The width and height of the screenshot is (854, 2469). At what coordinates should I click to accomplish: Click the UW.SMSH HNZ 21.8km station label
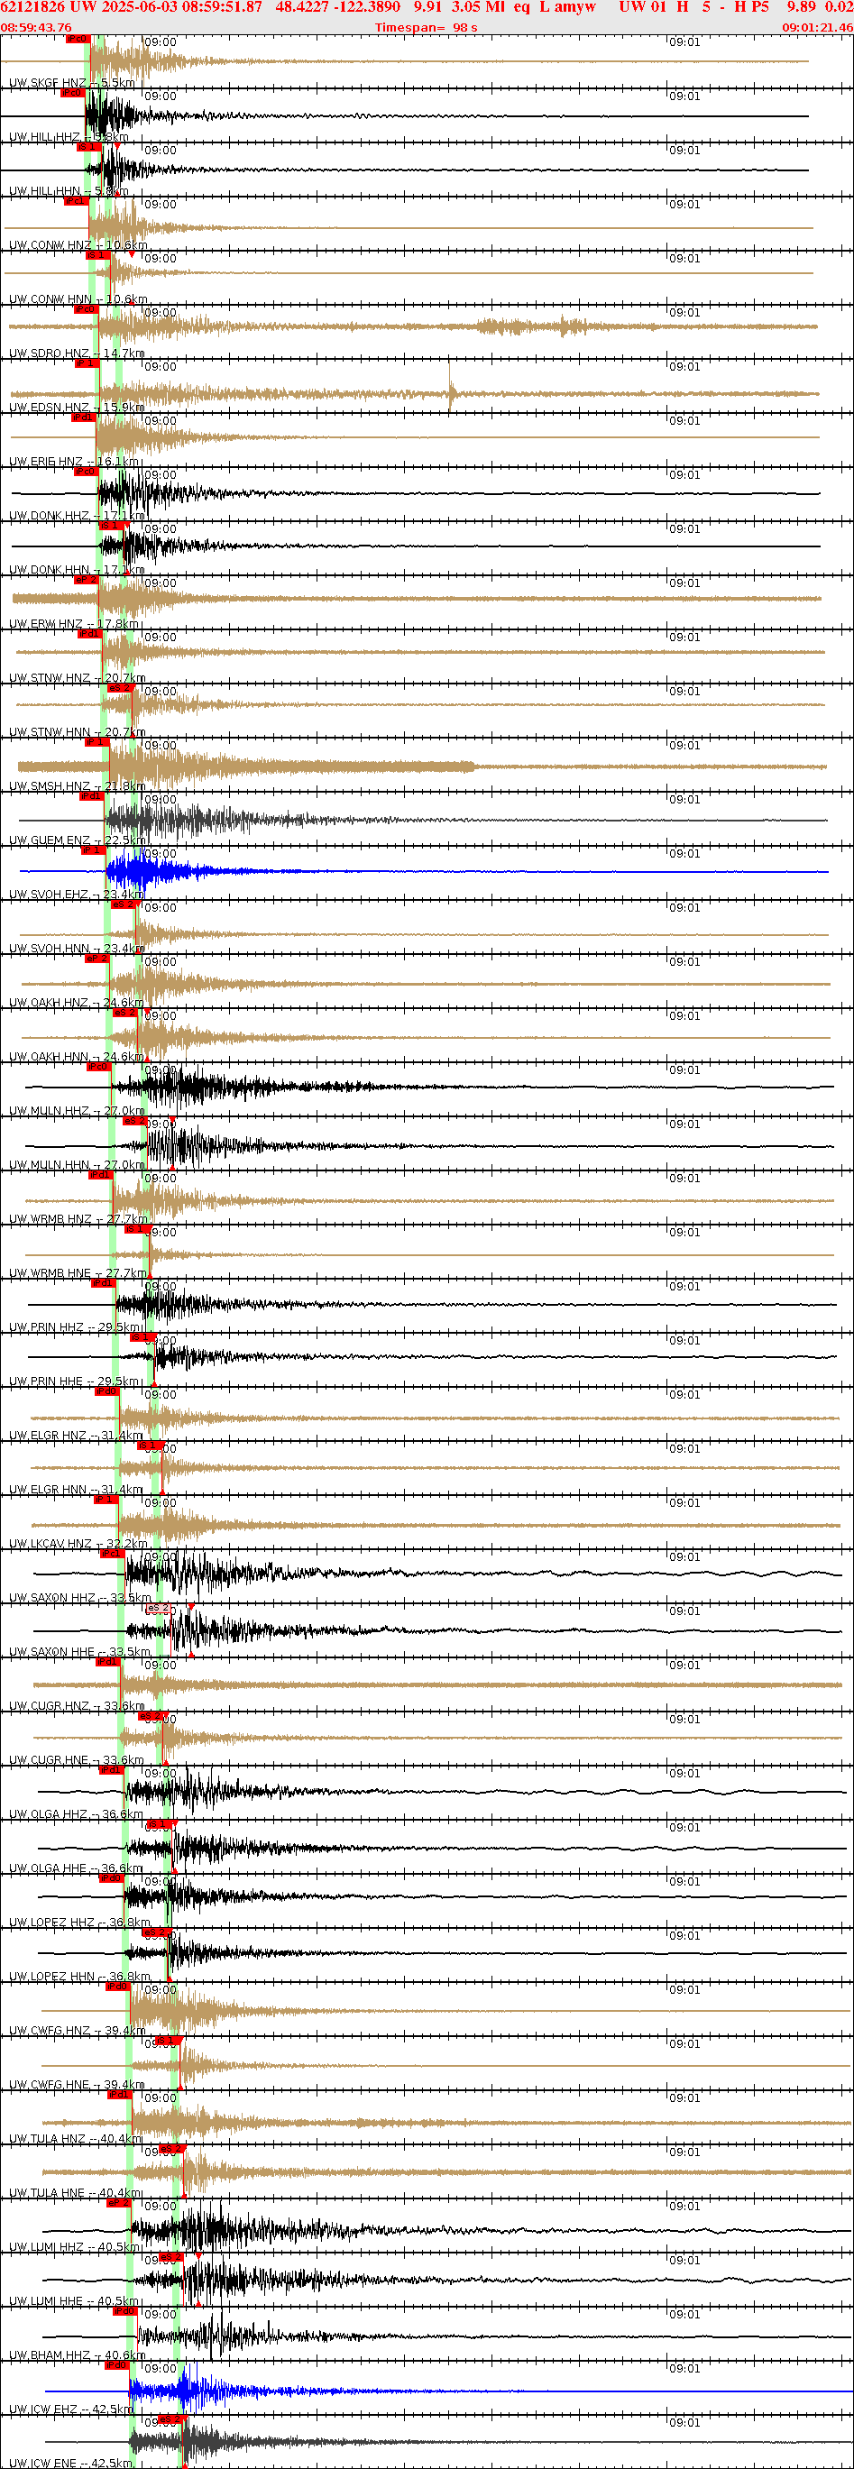coord(77,786)
